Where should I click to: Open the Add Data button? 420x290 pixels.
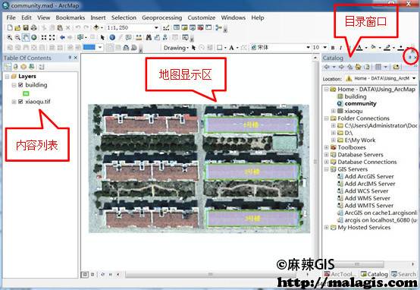coord(96,27)
